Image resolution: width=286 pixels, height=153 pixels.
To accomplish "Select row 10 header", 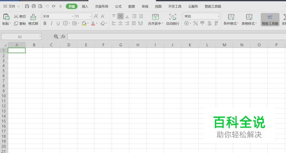I will (4, 96).
